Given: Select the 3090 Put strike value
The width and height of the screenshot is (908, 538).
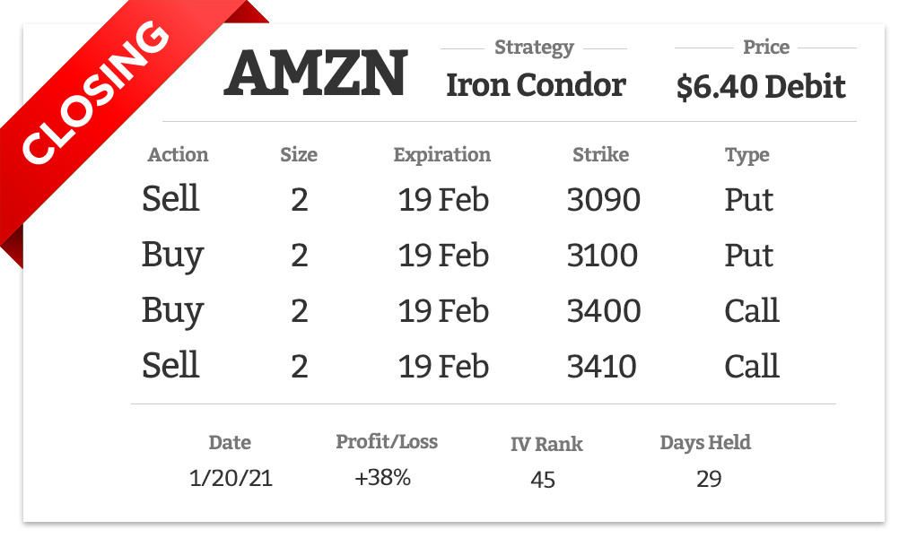Looking at the screenshot, I should point(604,200).
